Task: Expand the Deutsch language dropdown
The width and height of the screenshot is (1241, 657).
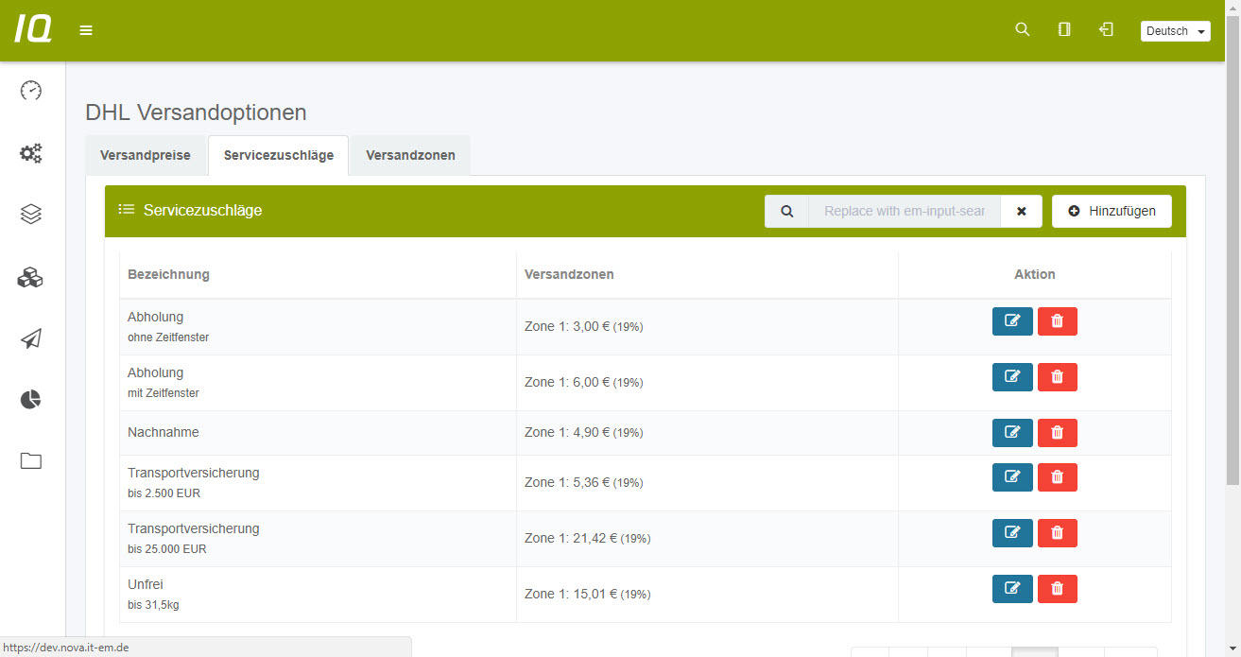Action: tap(1175, 31)
